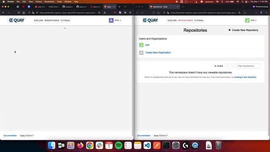The width and height of the screenshot is (270, 152).
Task: Open Visual Studio Code from the Dock
Action: (x=147, y=145)
